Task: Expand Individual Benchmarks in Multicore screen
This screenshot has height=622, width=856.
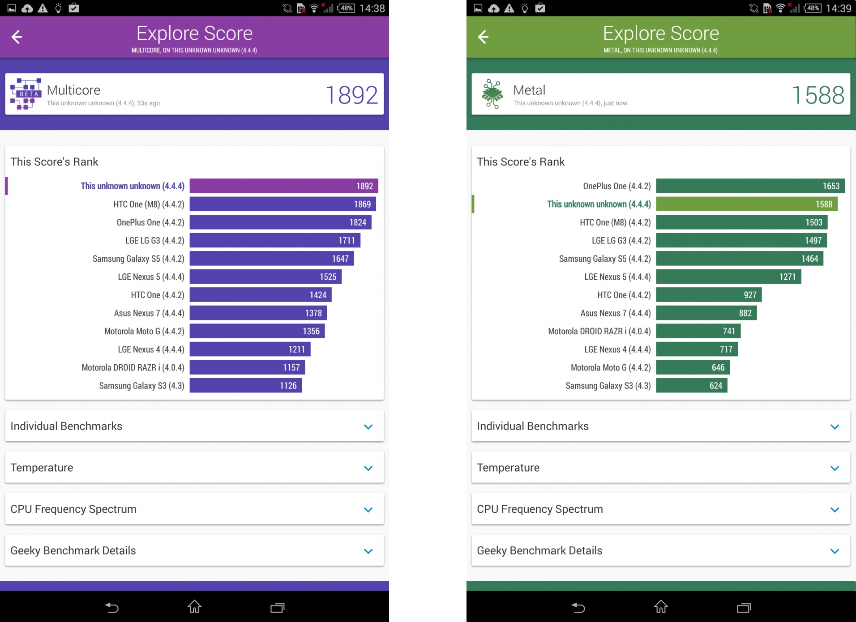Action: pos(194,426)
